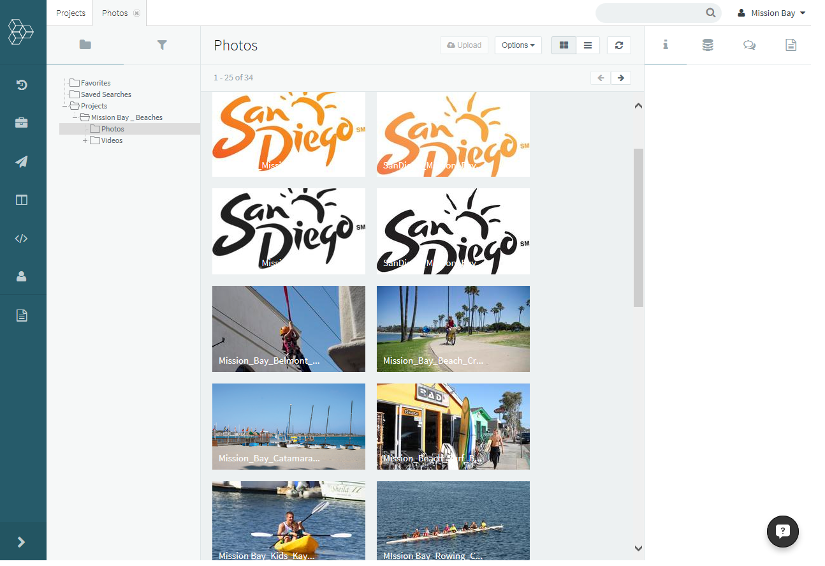Open the info panel tab

666,45
